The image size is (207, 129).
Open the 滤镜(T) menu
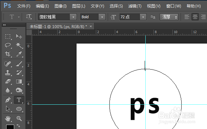[x=135, y=6]
